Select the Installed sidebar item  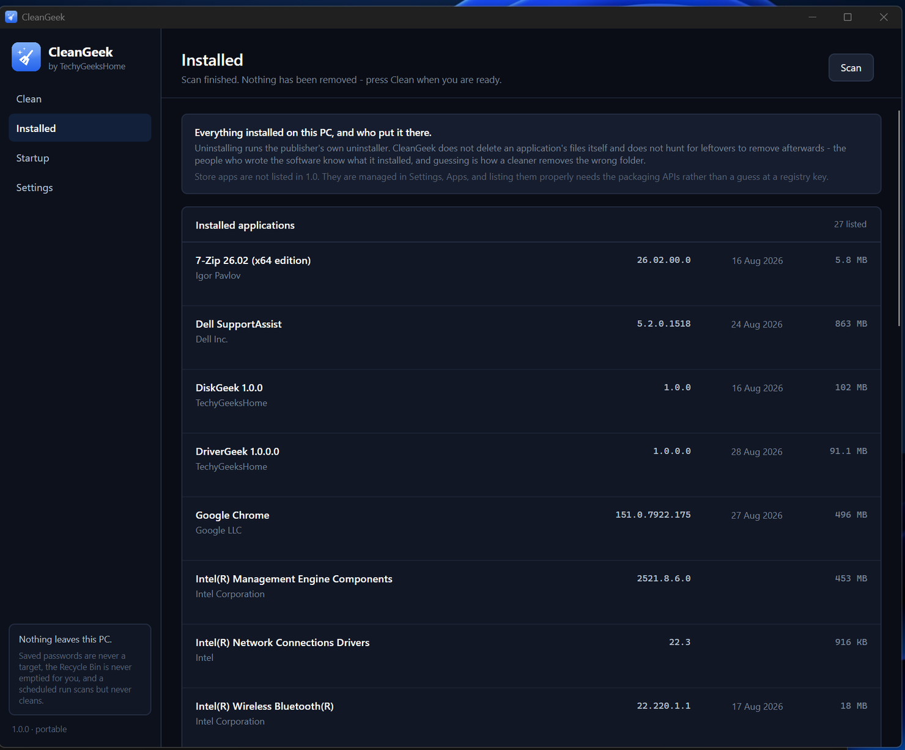pyautogui.click(x=79, y=128)
